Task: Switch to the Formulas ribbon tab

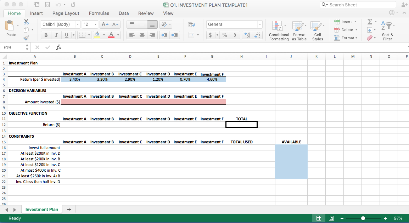Action: click(99, 13)
